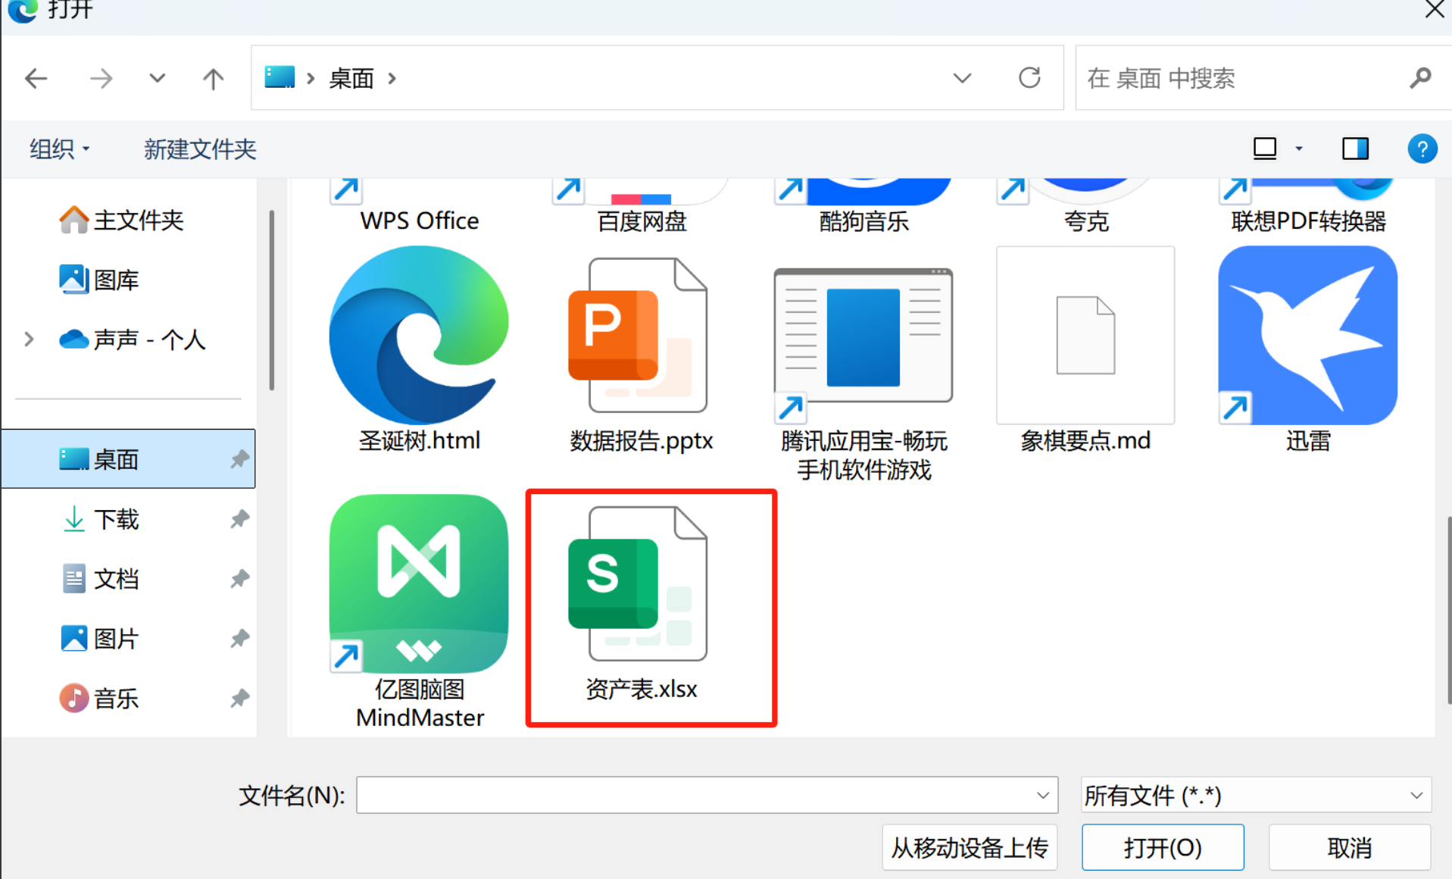The width and height of the screenshot is (1452, 879).
Task: Select the 象棋要点.md file
Action: click(x=1085, y=349)
